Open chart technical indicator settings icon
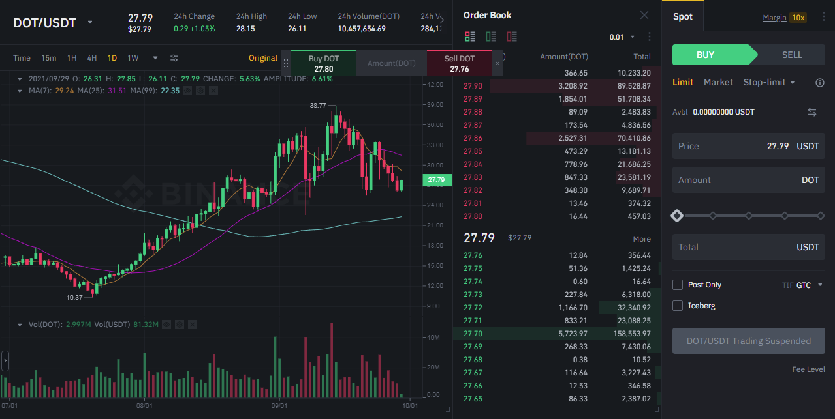Screen dimensions: 835x419 click(x=174, y=58)
